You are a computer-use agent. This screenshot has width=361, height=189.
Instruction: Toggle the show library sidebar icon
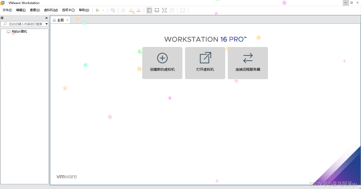149,10
